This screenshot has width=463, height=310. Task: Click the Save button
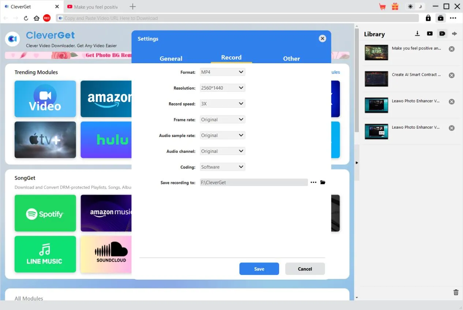[259, 269]
